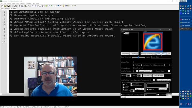The width and height of the screenshot is (192, 108).
Task: Click the New file icon in SciTE toolbar
Action: click(2, 6)
